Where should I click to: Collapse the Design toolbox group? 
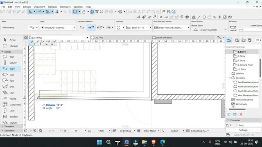tap(2, 52)
